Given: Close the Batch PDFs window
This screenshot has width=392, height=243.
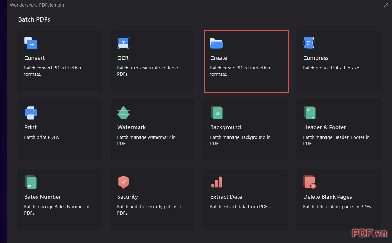Looking at the screenshot, I should pos(386,4).
